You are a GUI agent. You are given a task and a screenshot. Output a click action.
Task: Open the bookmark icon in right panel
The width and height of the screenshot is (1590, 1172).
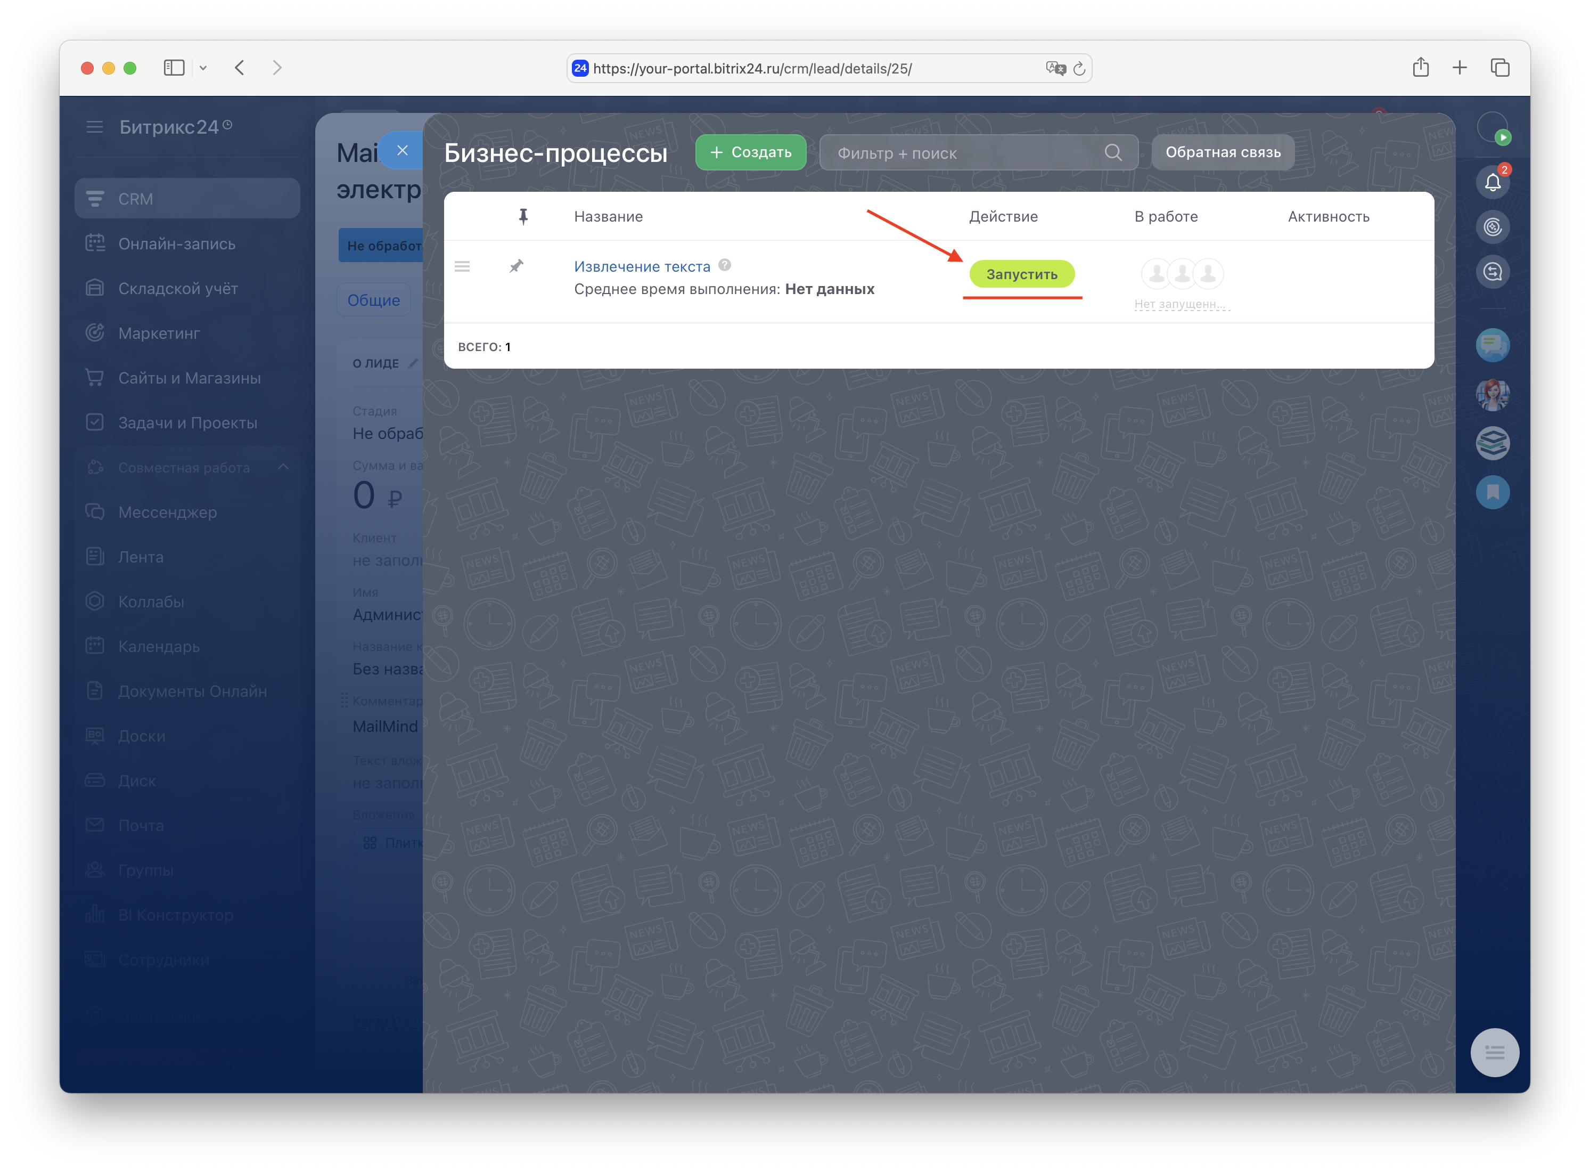pos(1492,492)
